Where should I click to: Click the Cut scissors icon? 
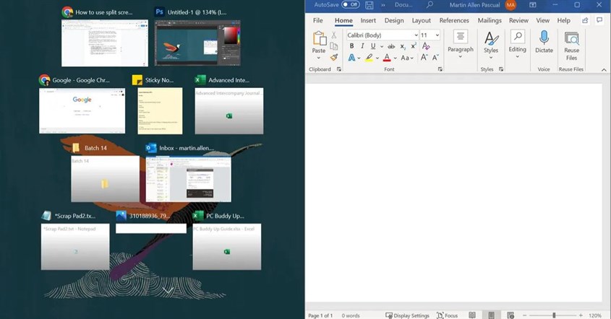[334, 35]
